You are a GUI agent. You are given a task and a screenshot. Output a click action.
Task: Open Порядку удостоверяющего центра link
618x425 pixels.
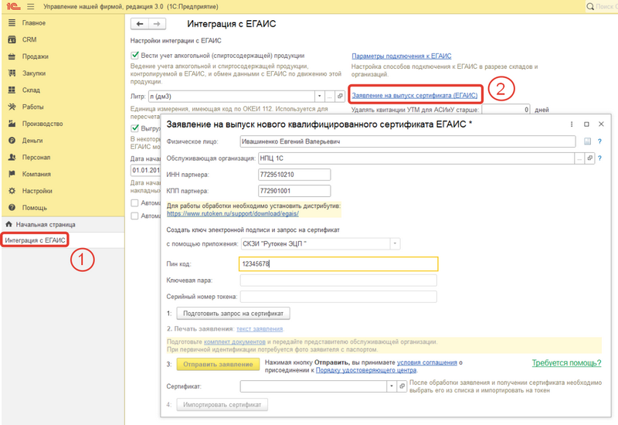click(x=366, y=370)
